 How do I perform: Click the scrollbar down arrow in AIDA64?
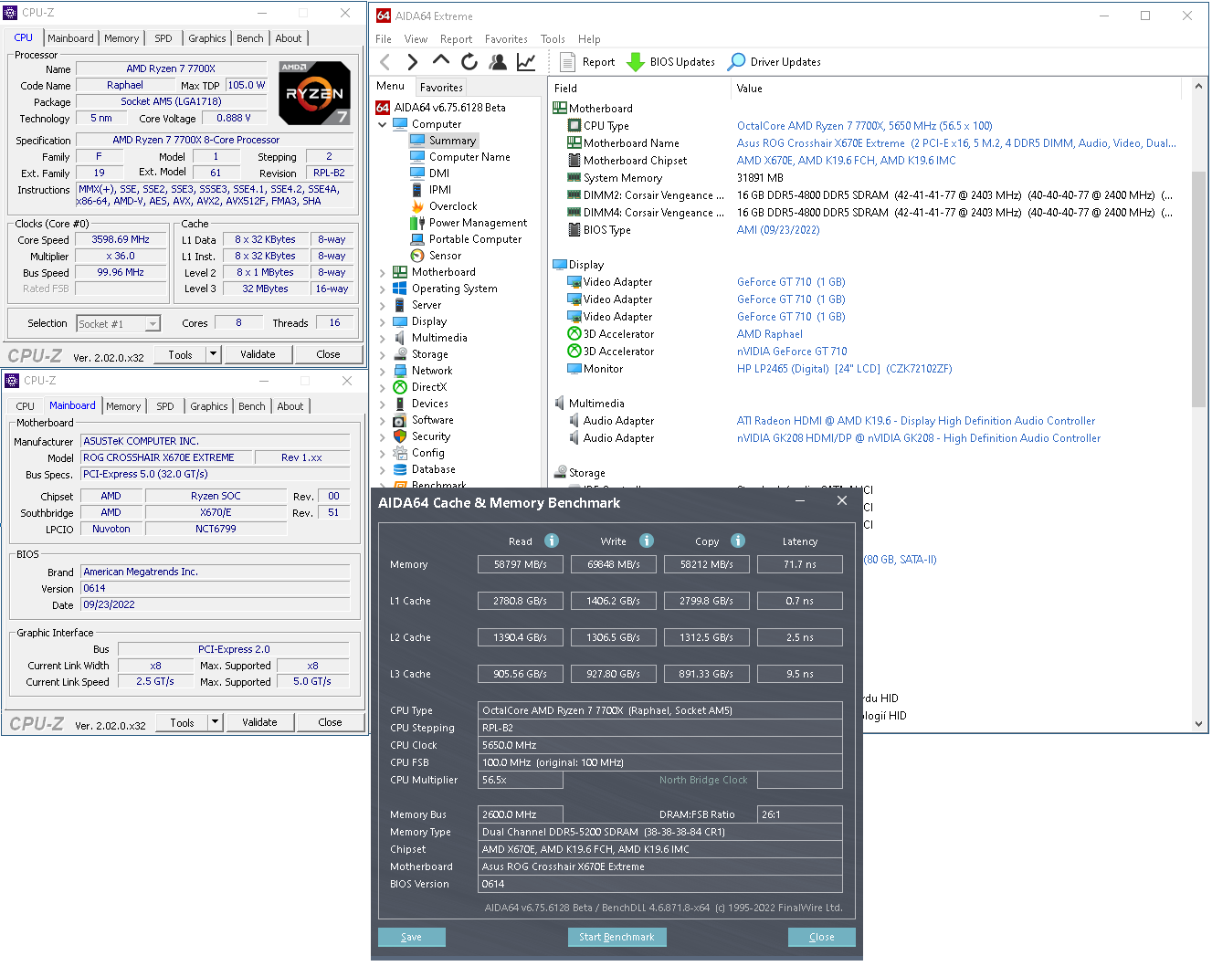tap(1198, 723)
